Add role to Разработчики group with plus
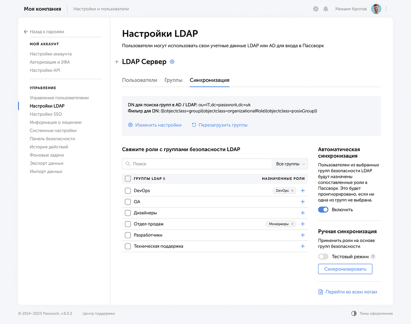This screenshot has width=411, height=324. (303, 235)
